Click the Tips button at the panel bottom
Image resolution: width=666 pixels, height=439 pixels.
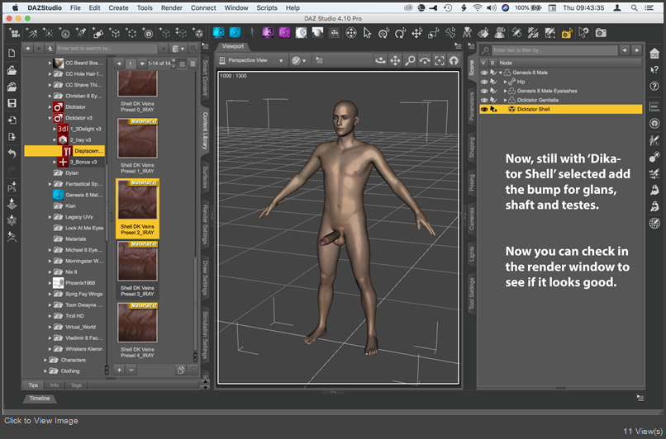pos(33,385)
